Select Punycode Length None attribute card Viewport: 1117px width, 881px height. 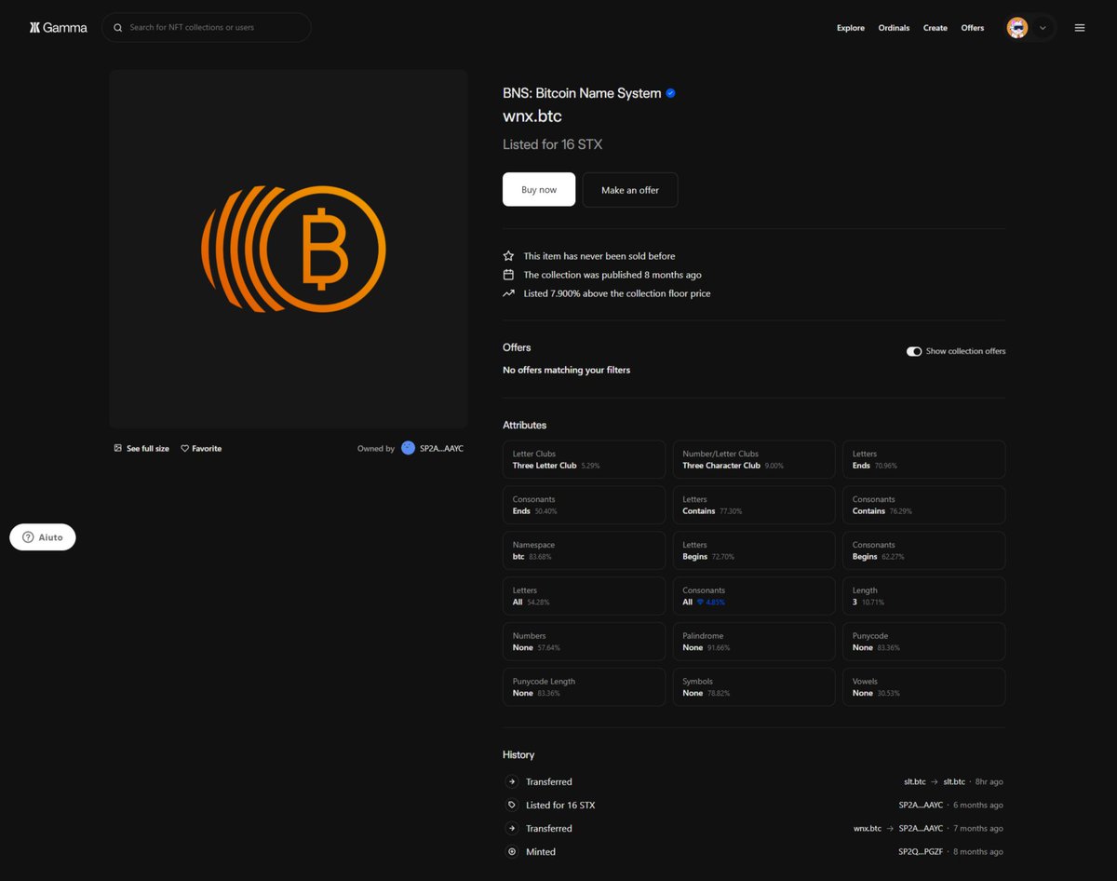point(584,686)
